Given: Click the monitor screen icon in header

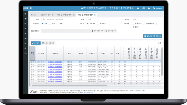Looking at the screenshot, I should 138,8.
